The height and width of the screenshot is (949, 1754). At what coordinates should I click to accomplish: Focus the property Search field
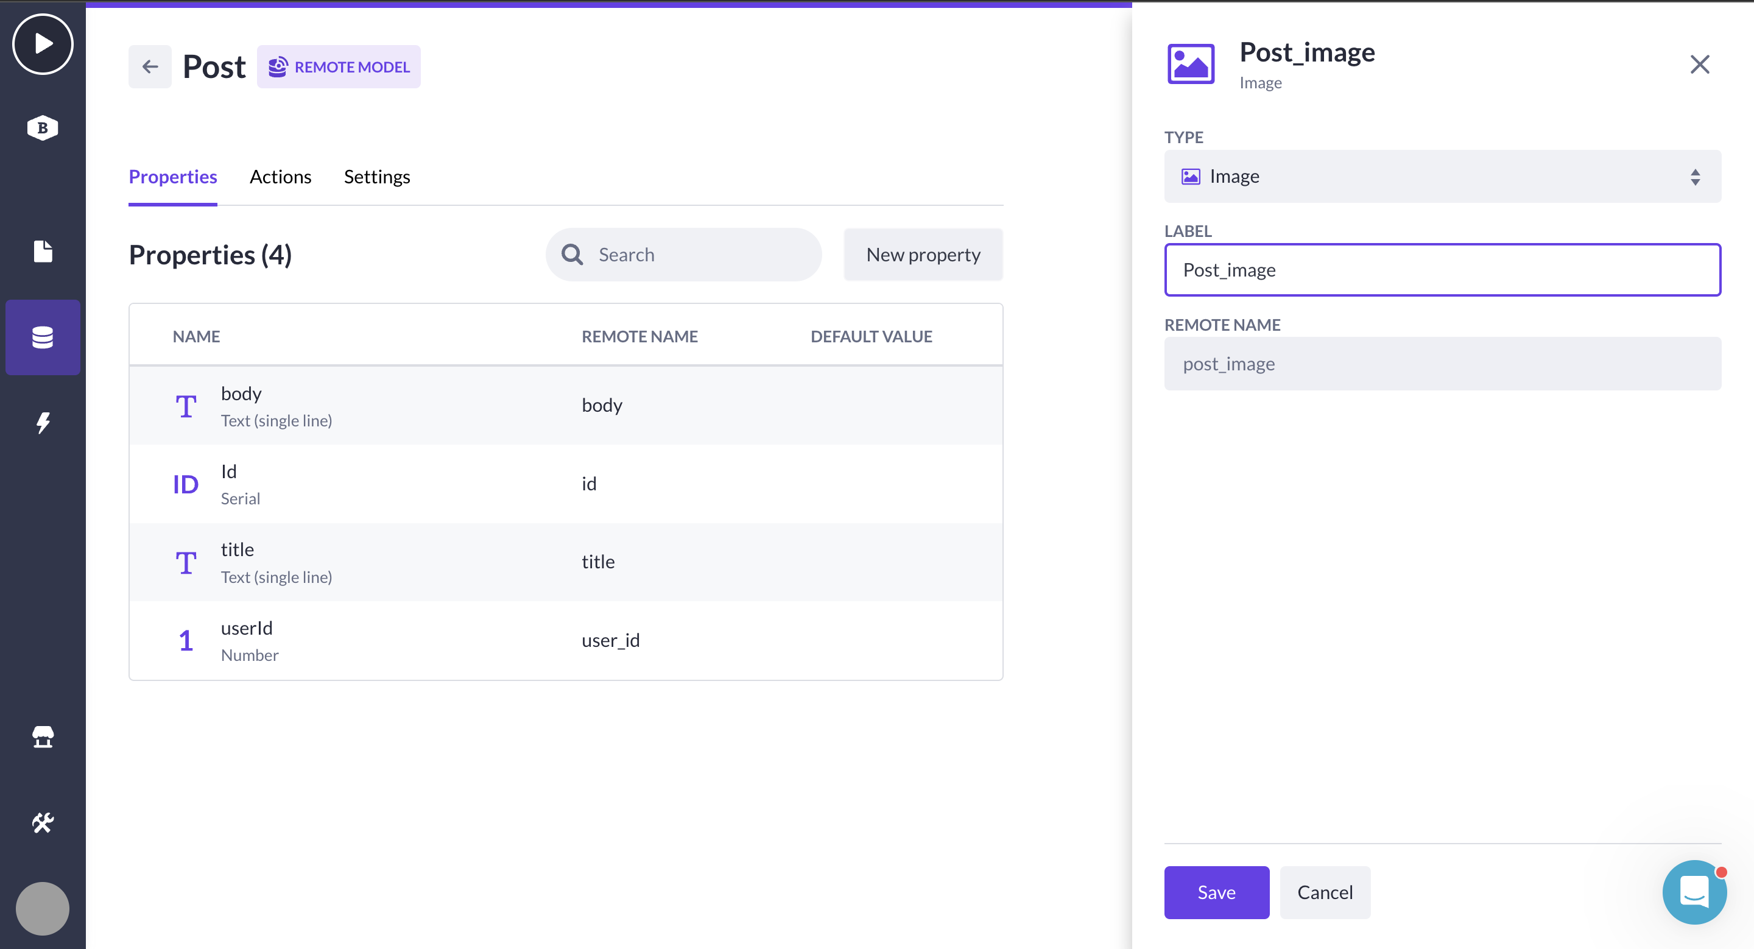(683, 255)
